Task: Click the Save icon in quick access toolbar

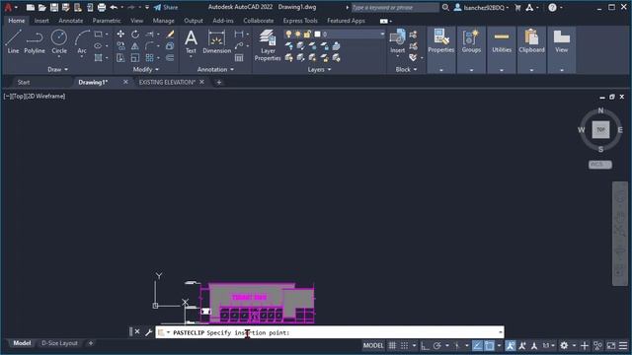Action: (x=54, y=7)
